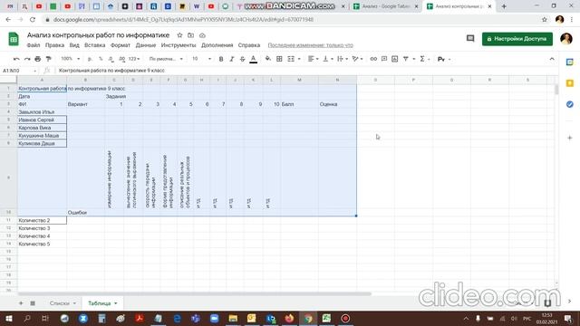This screenshot has height=326, width=580.
Task: Open comment history icon
Action: coord(470,38)
